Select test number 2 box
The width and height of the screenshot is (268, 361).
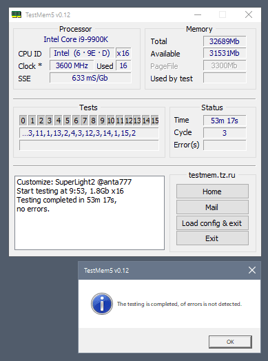[41, 121]
